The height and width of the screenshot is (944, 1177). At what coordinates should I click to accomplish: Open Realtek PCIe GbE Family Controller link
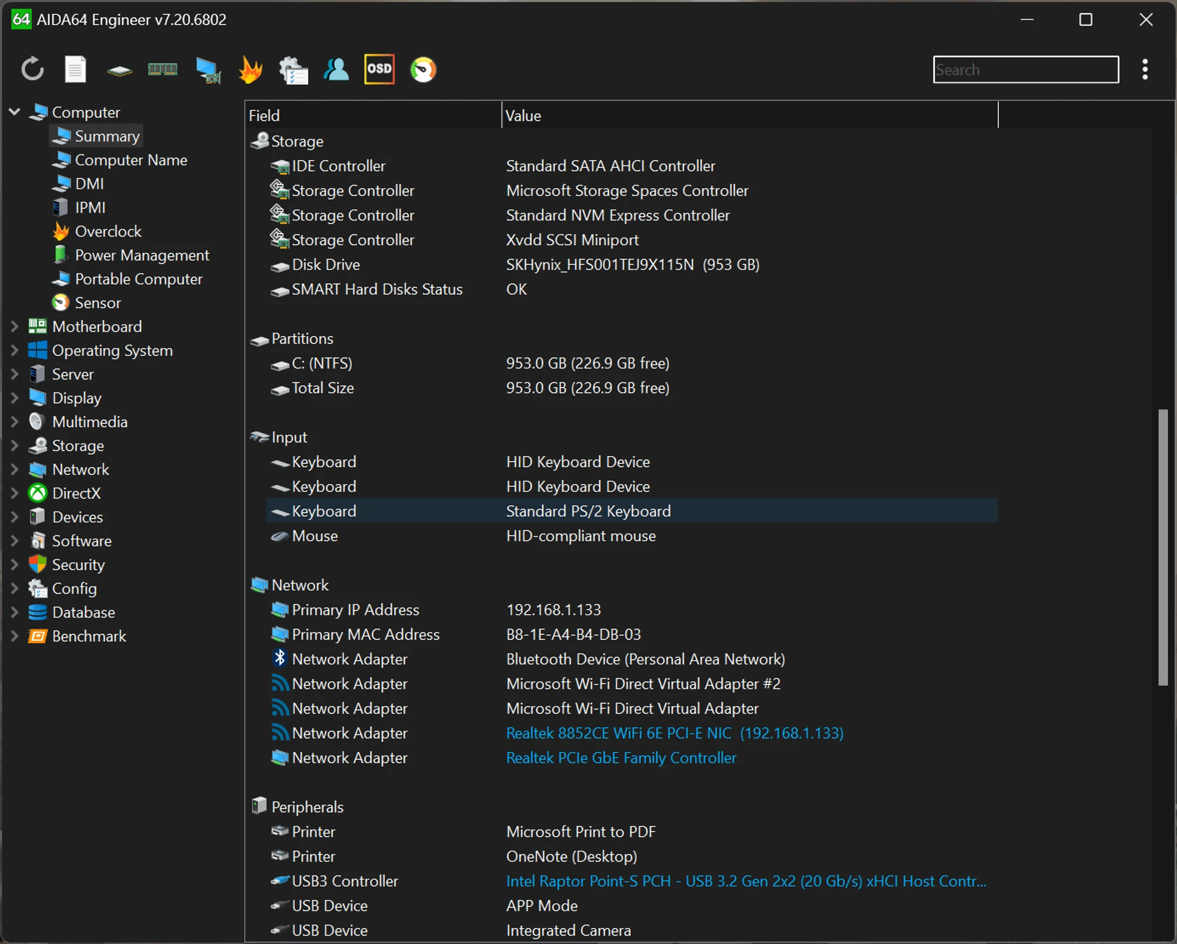621,758
